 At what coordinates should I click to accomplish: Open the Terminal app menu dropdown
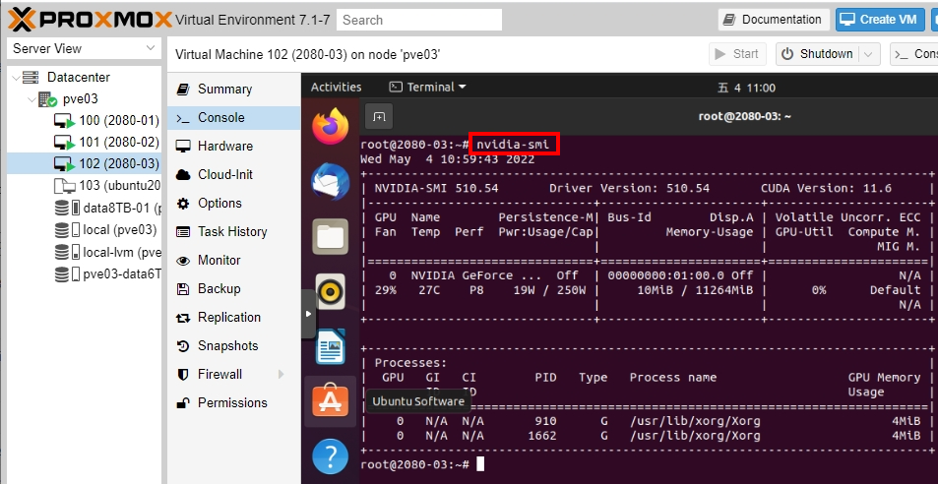click(x=428, y=88)
